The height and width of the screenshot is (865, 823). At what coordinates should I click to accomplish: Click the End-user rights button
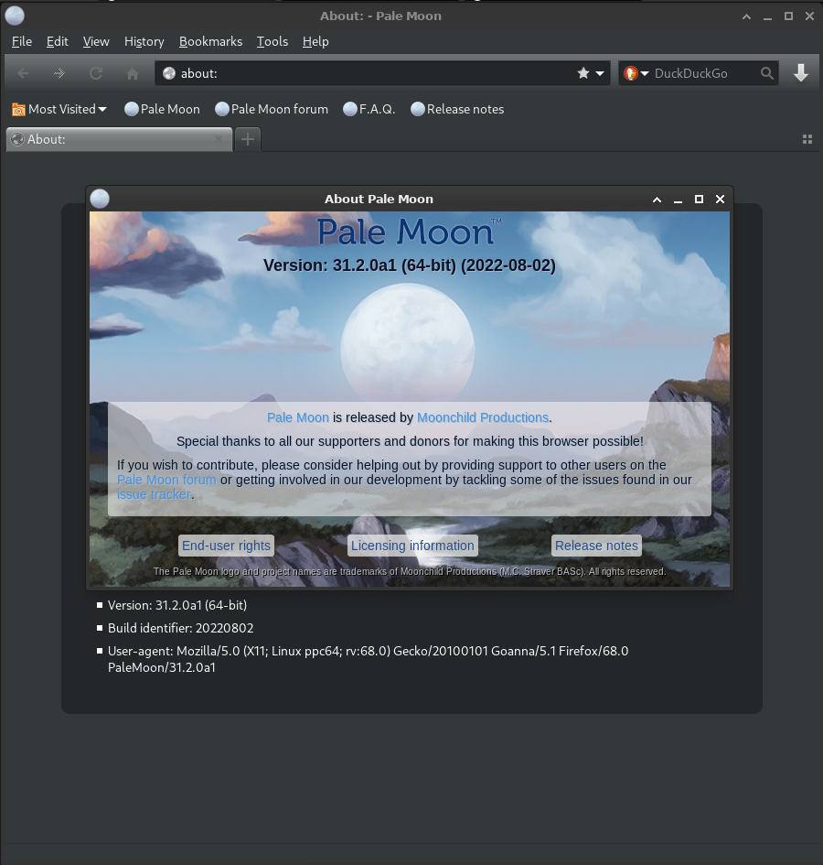coord(226,546)
